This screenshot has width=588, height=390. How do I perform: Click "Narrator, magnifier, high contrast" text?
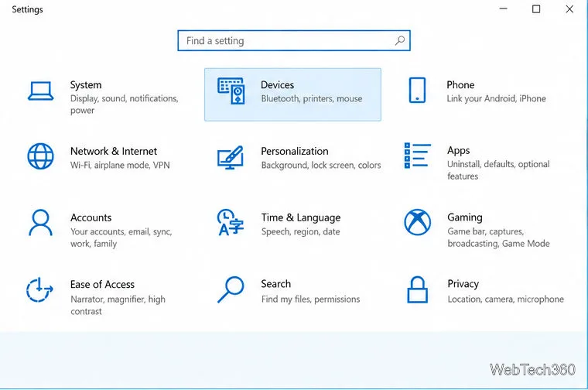coord(118,305)
